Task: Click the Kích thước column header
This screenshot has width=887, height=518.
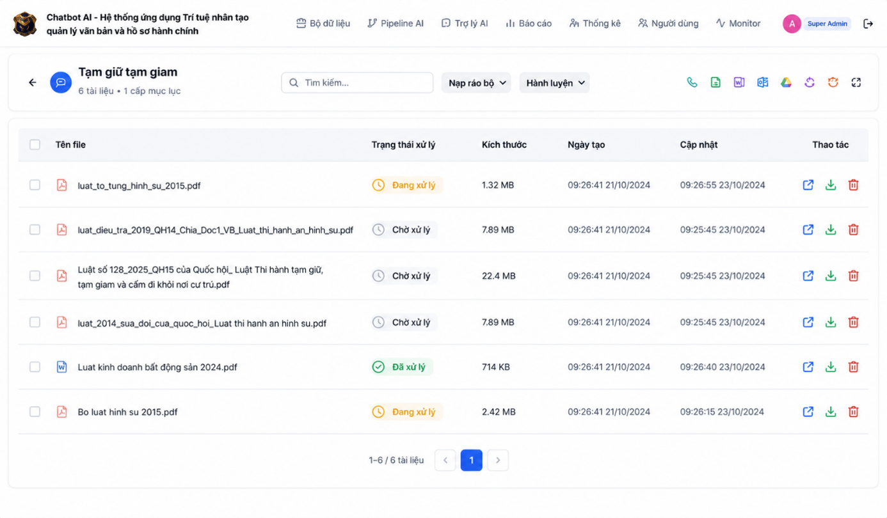Action: 504,145
